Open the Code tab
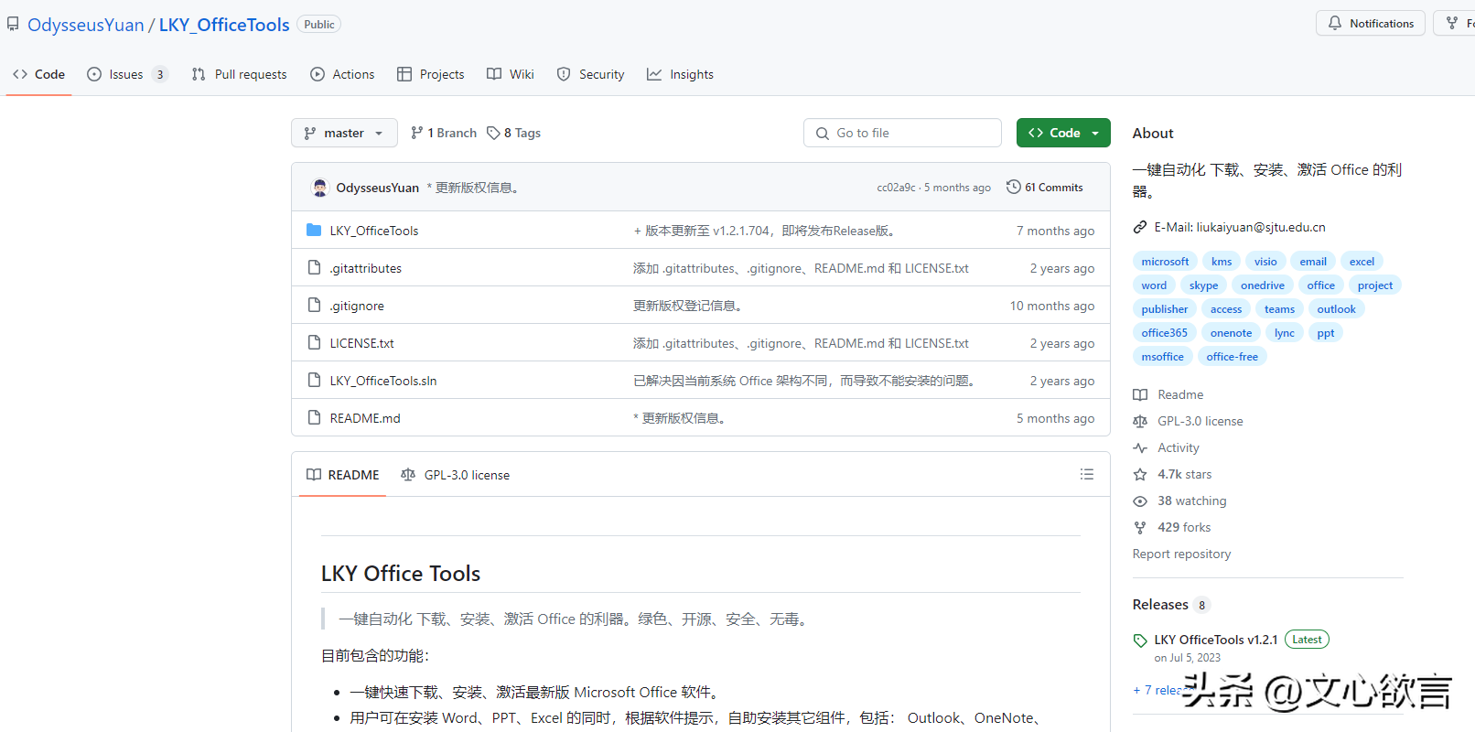Viewport: 1475px width, 732px height. pos(38,74)
